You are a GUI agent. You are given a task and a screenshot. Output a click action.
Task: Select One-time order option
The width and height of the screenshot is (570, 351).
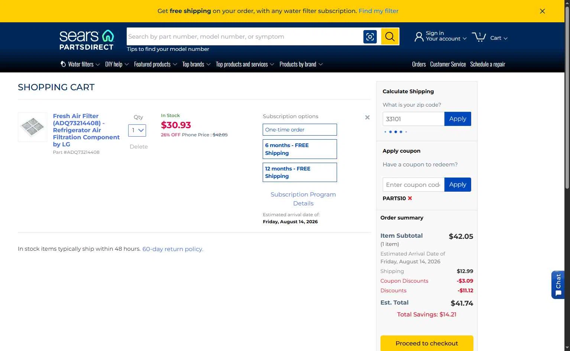(x=300, y=130)
